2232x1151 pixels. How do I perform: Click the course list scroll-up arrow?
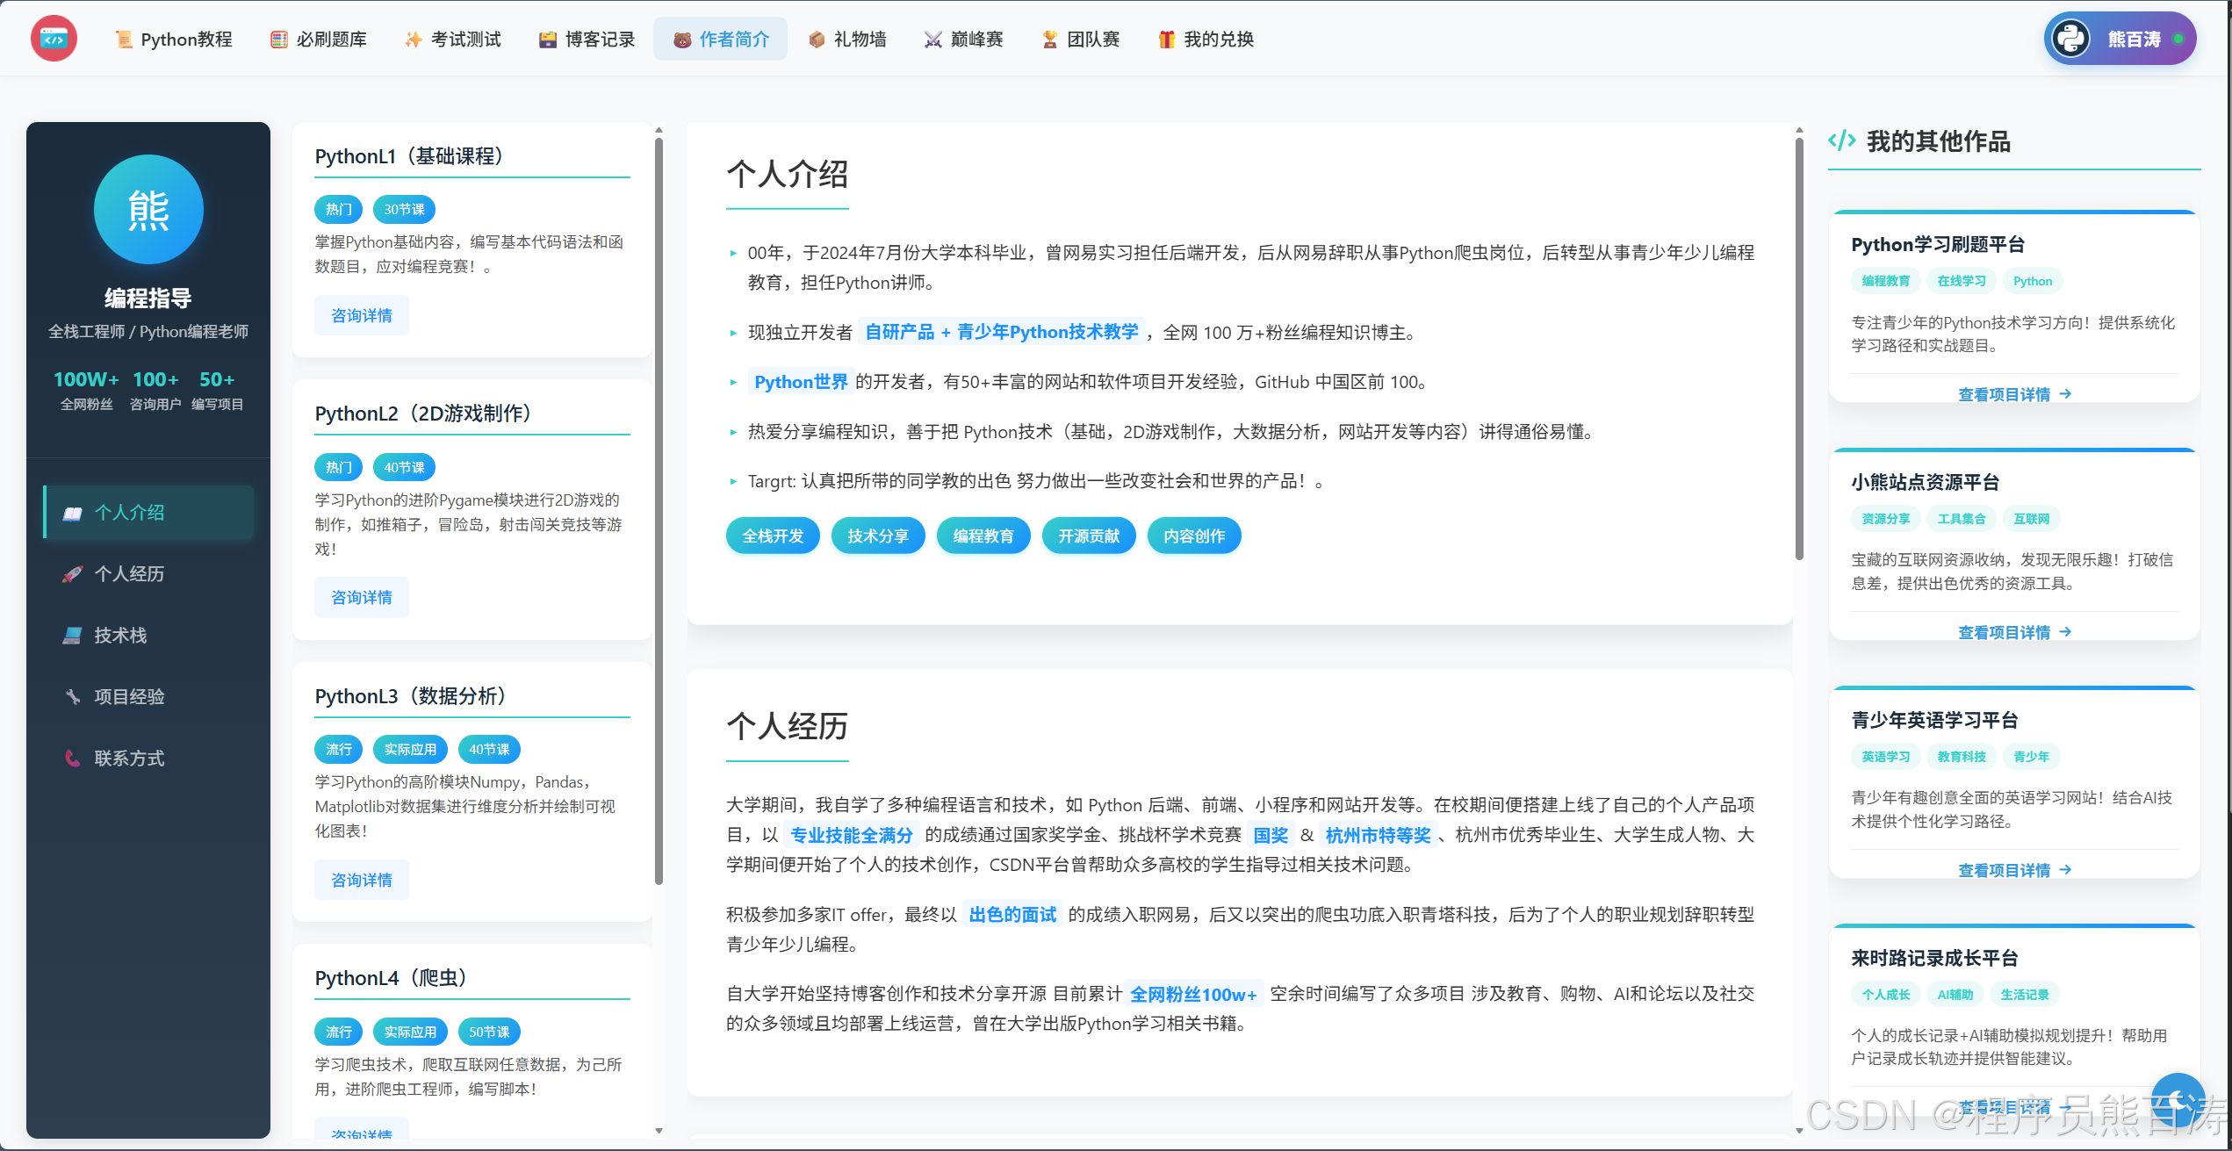pyautogui.click(x=659, y=130)
